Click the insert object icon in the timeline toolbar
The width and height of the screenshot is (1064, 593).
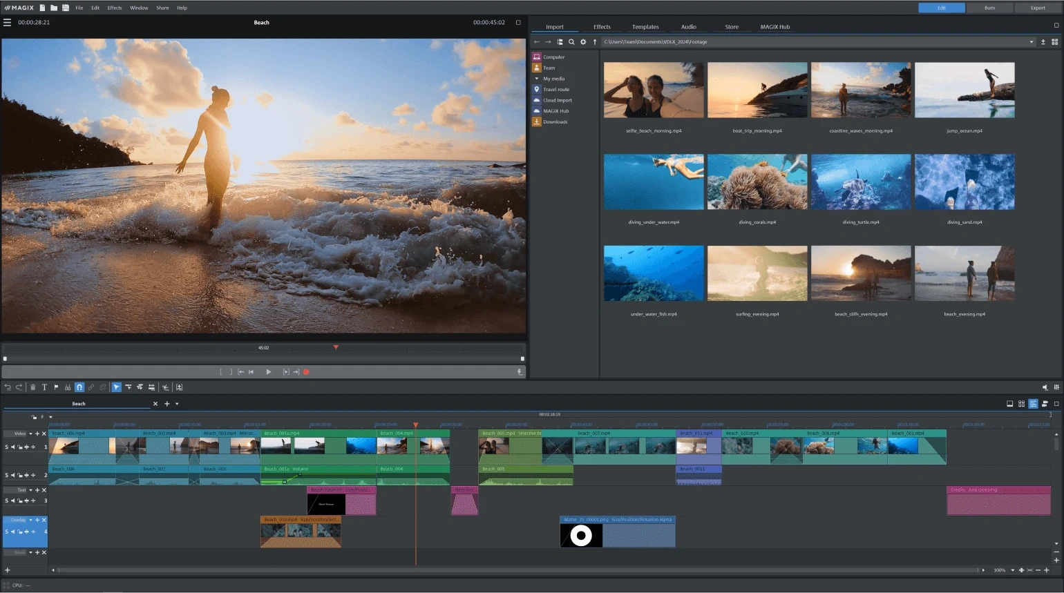179,388
